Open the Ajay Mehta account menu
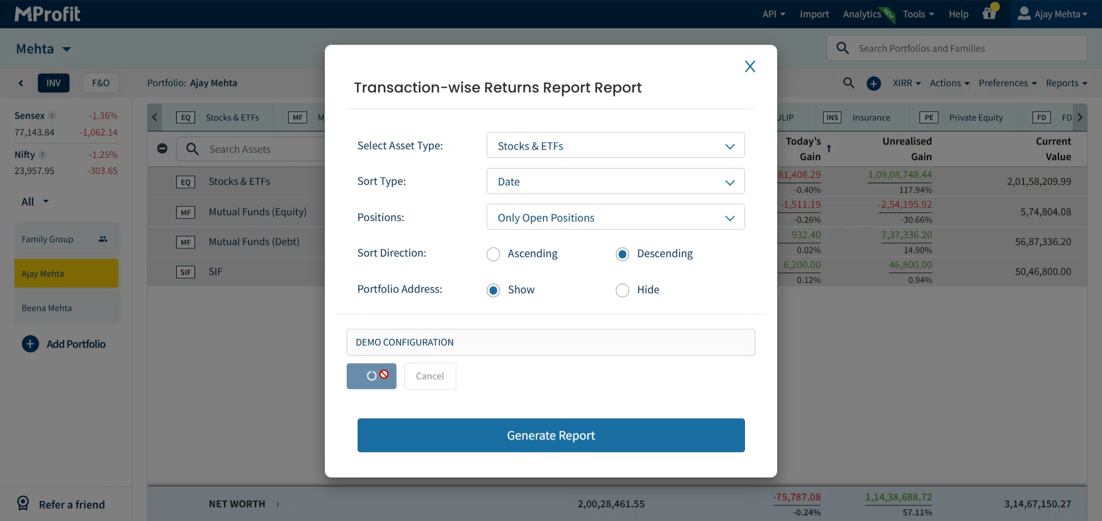 click(1053, 14)
